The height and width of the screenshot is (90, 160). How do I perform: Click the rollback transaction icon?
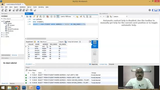point(54,16)
